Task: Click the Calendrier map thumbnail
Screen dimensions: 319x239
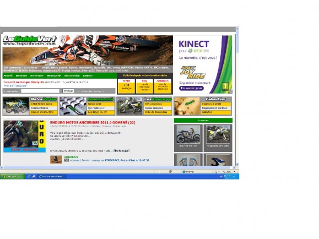Action: [187, 106]
